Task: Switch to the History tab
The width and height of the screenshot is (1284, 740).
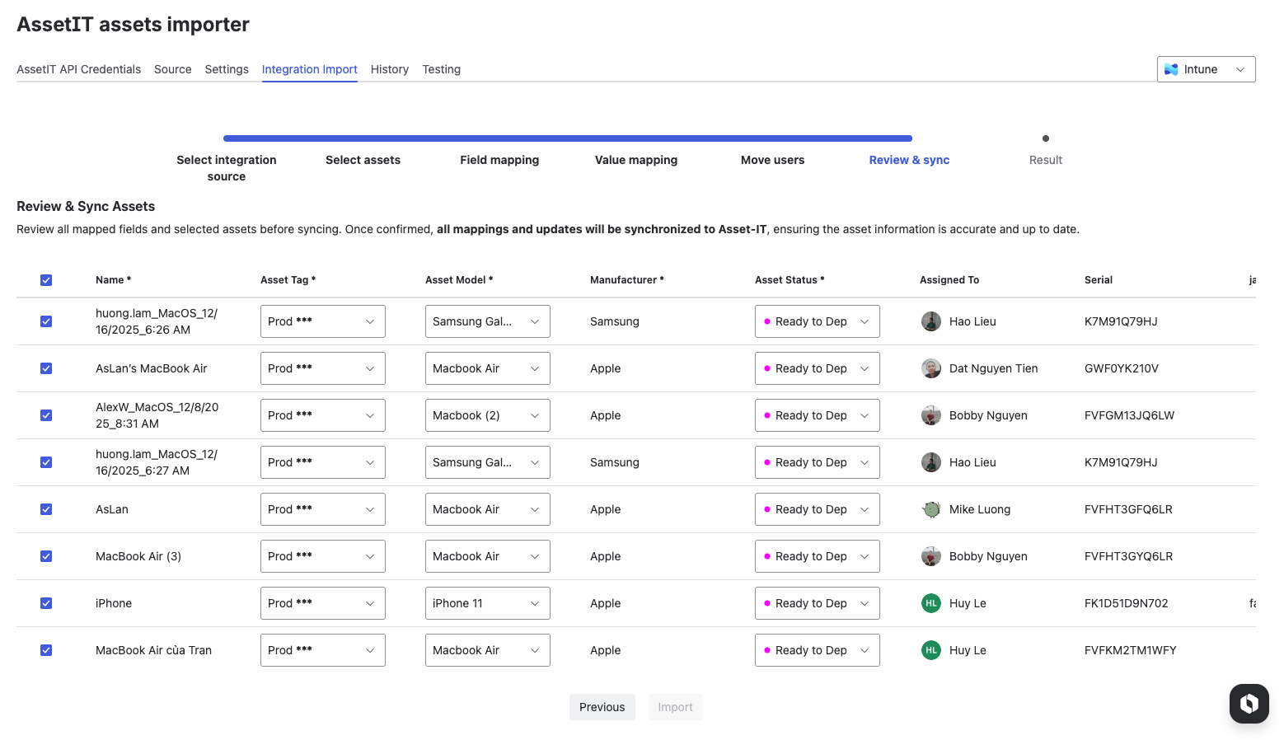Action: 389,69
